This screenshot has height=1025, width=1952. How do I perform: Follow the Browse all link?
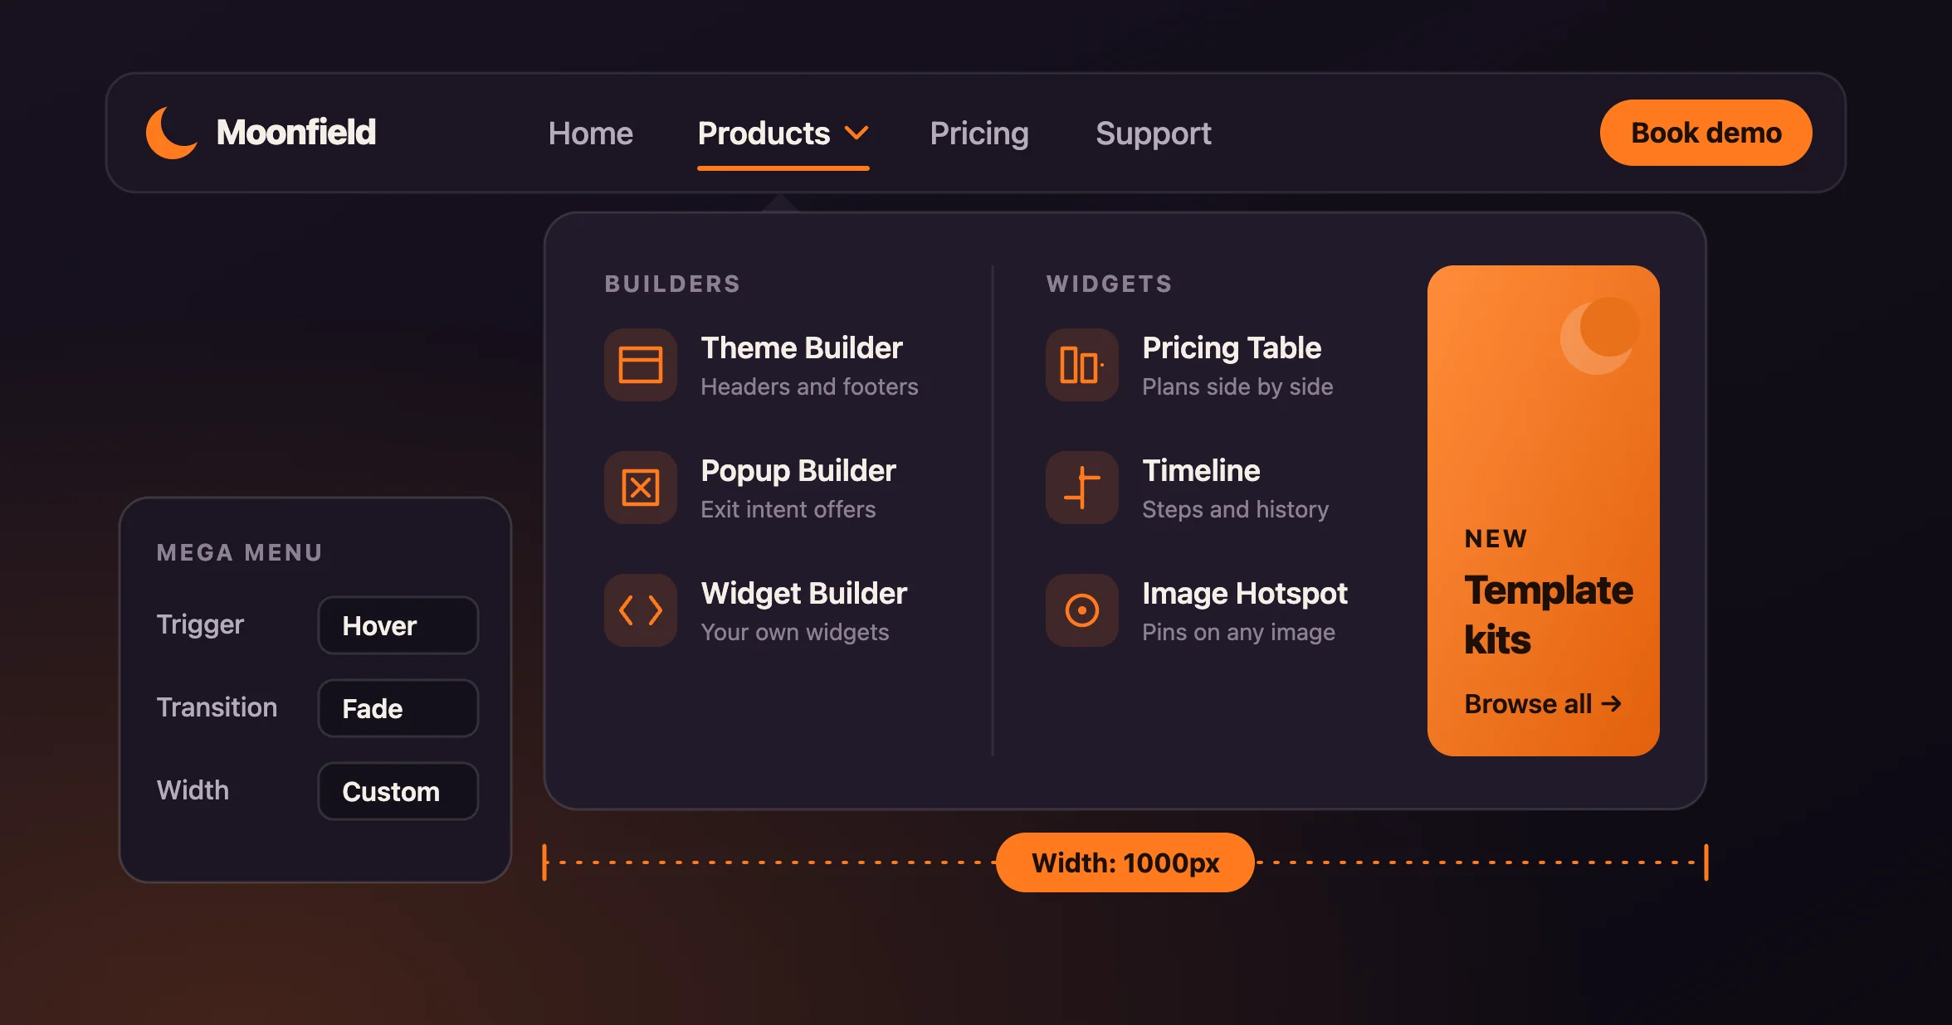tap(1543, 704)
